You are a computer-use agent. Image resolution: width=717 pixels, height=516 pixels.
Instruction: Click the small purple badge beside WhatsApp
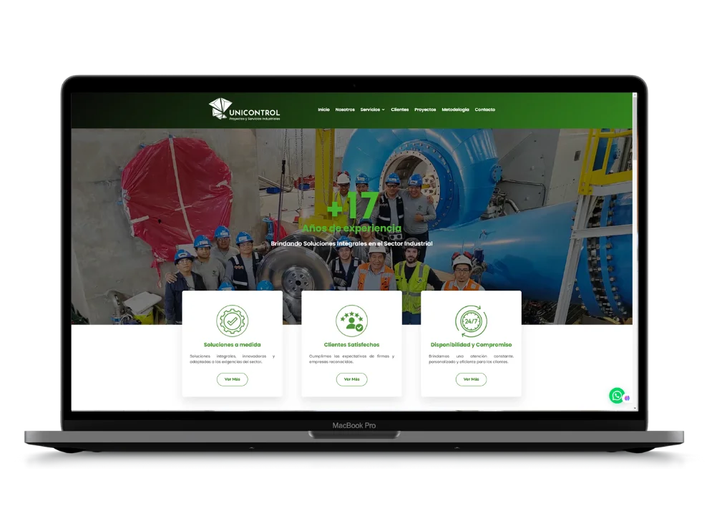[627, 398]
